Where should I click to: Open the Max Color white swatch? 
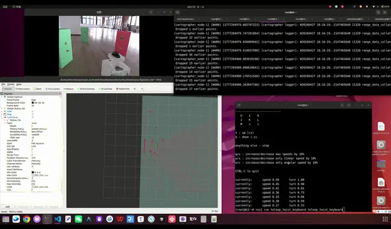(32, 175)
